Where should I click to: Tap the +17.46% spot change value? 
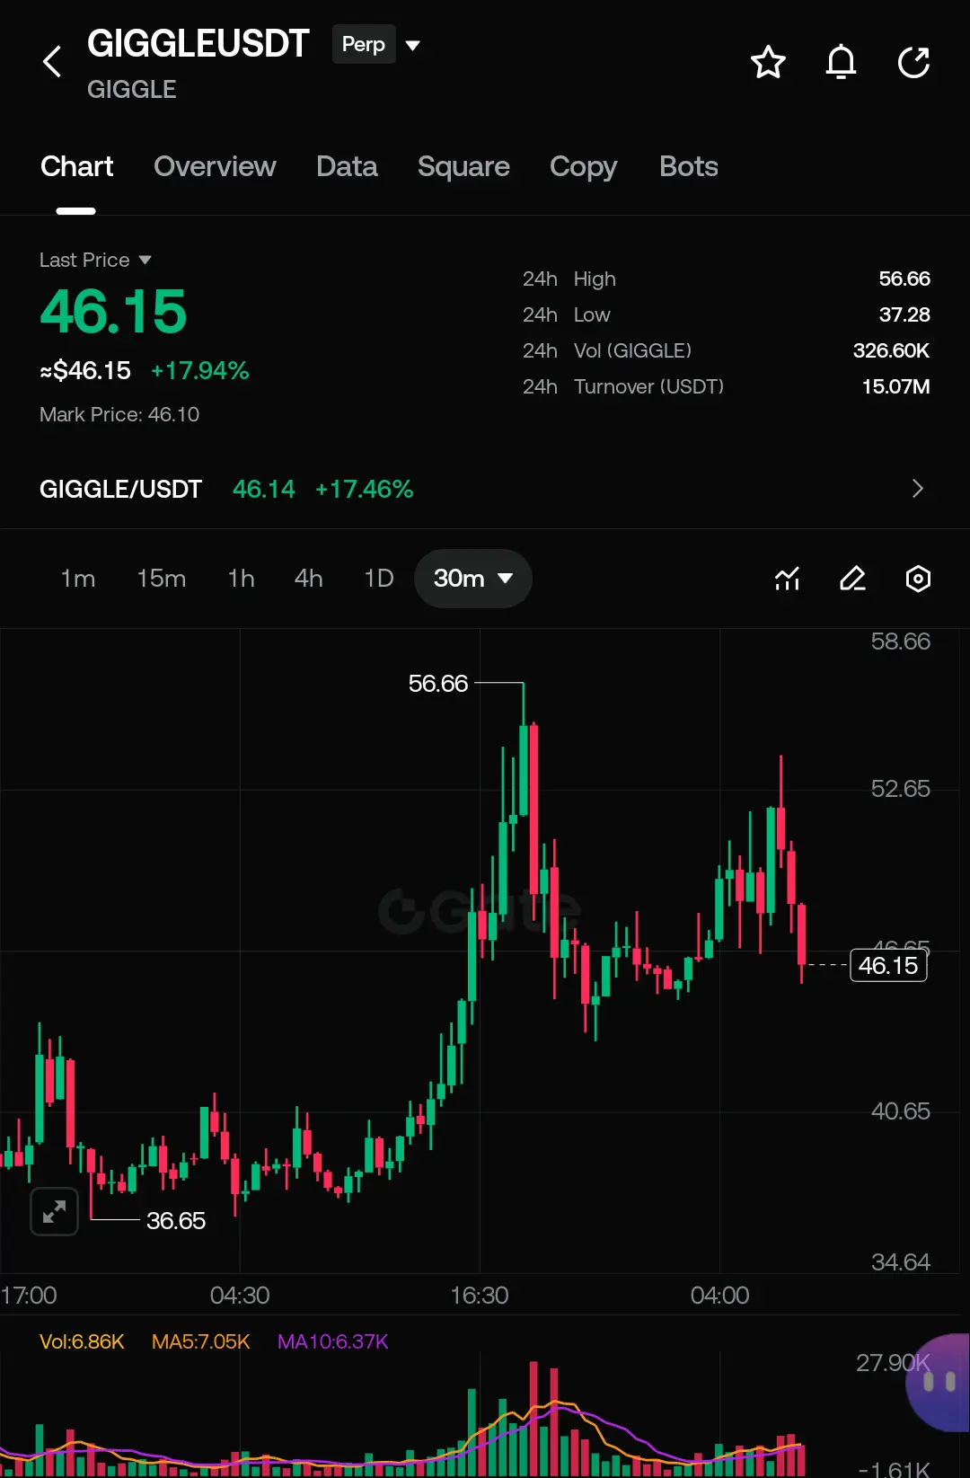tap(364, 489)
